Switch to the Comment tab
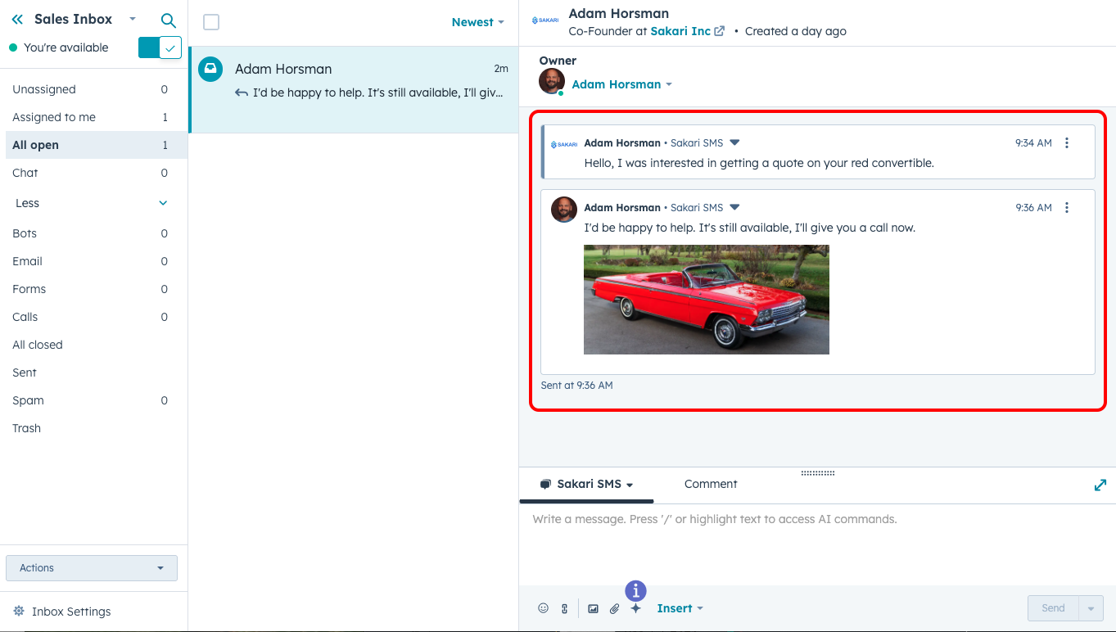This screenshot has width=1116, height=632. [711, 484]
